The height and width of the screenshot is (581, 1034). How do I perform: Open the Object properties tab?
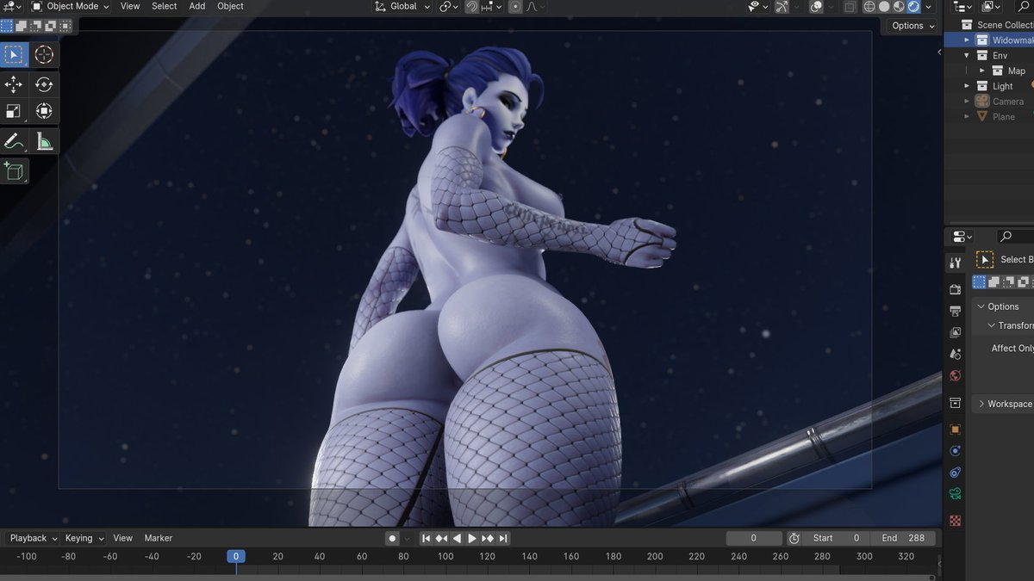[x=955, y=430]
